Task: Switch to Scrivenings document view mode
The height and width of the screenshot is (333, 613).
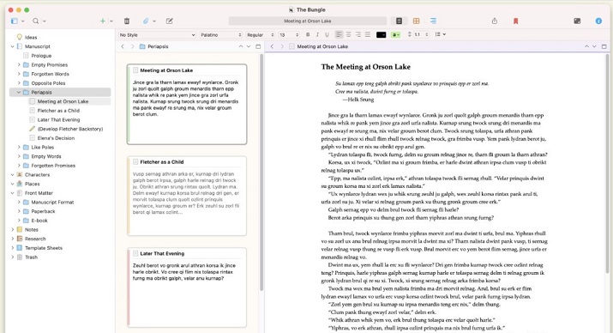Action: click(x=400, y=21)
